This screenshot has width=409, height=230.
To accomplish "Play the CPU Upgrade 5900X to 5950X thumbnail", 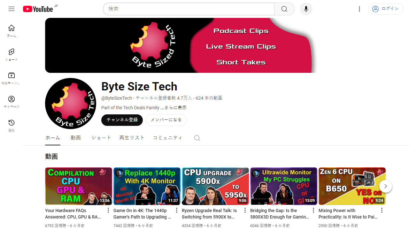I will click(x=215, y=186).
